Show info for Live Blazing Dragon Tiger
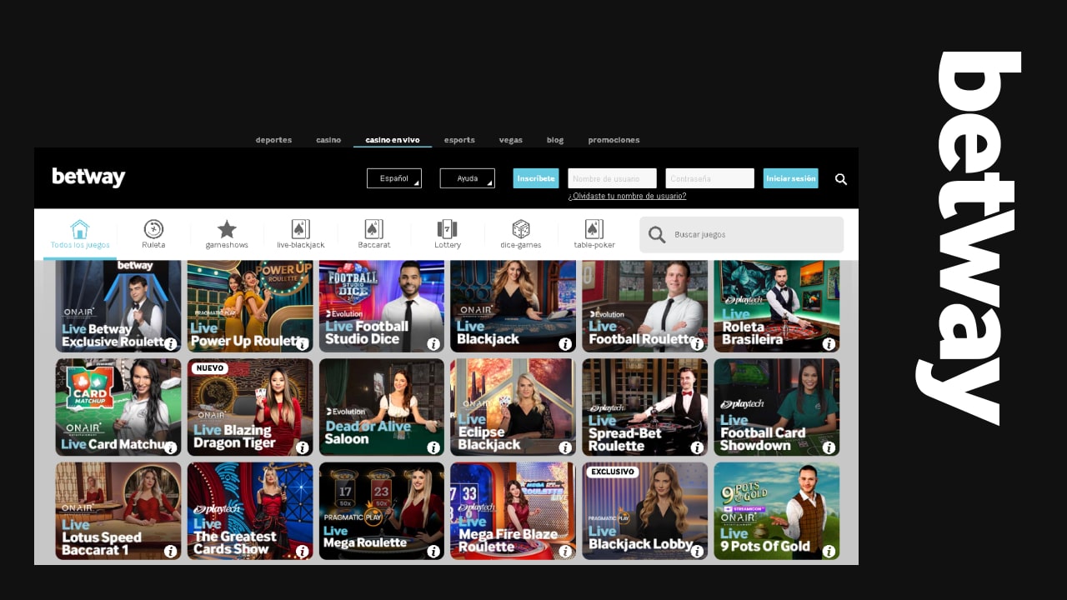Image resolution: width=1067 pixels, height=600 pixels. coord(303,447)
